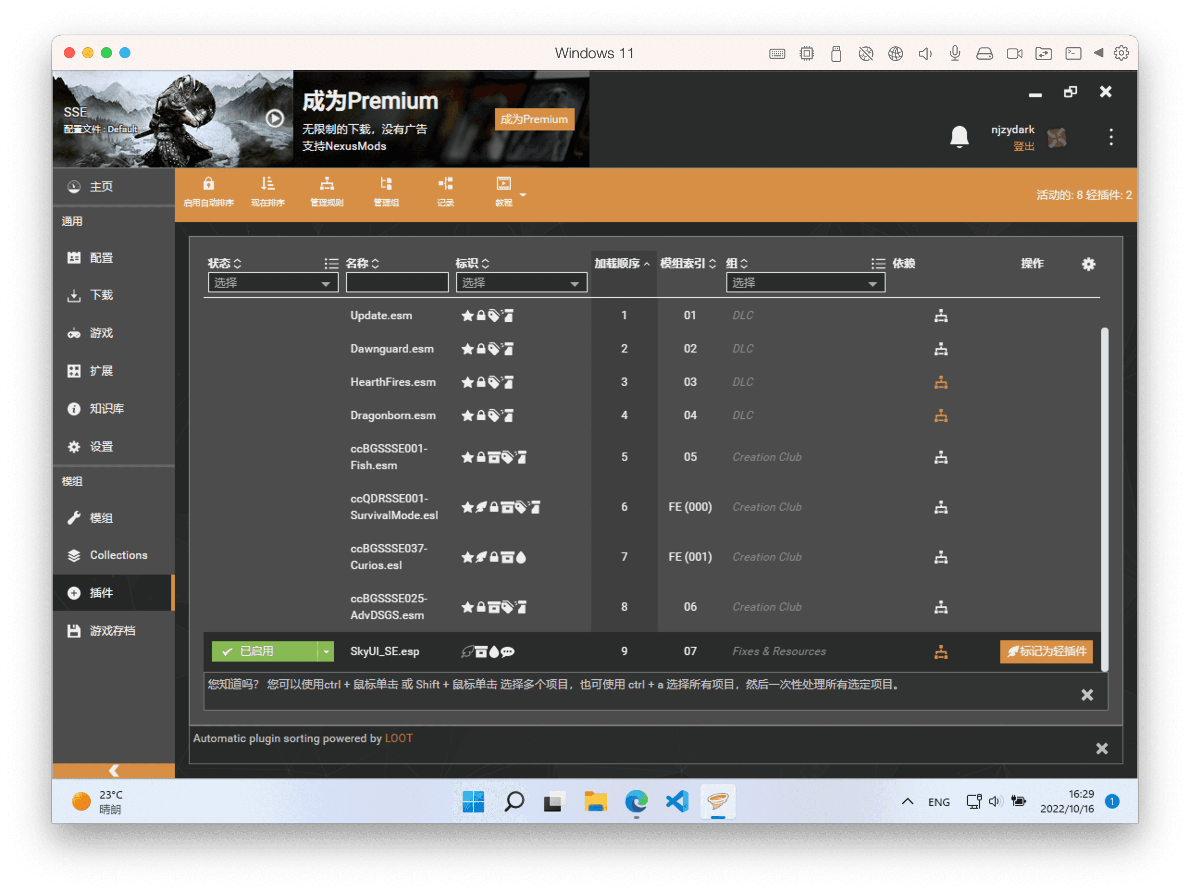The width and height of the screenshot is (1190, 892).
Task: Select the Update.esm plugin row name
Action: [381, 315]
